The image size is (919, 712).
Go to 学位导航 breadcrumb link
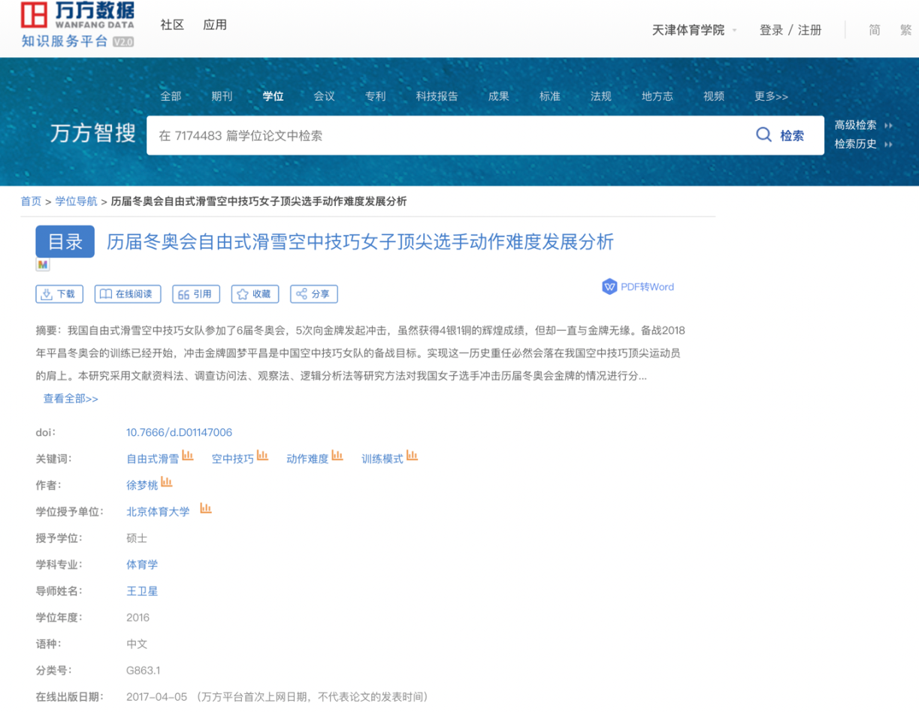(x=76, y=201)
